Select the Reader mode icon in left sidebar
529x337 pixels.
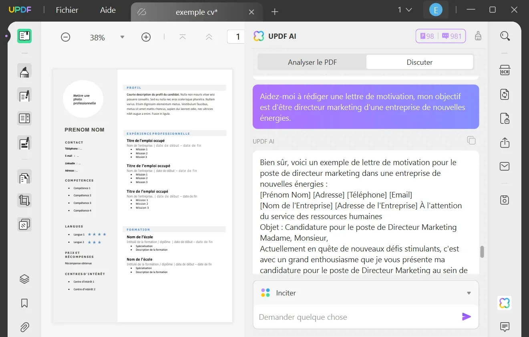24,36
